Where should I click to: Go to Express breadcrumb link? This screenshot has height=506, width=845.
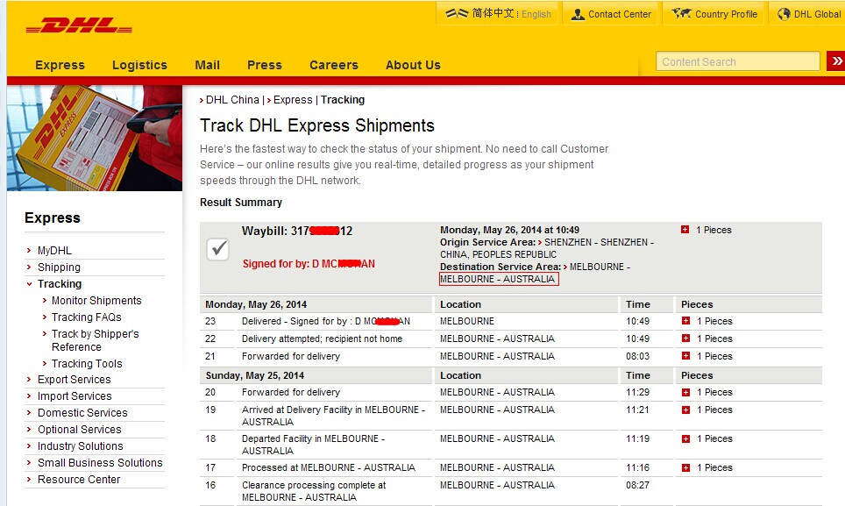coord(293,100)
